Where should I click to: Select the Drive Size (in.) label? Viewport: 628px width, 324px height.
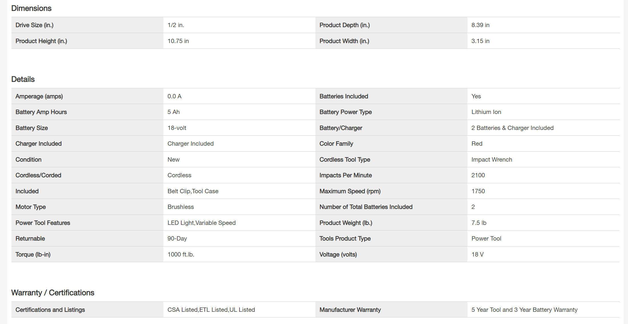35,25
